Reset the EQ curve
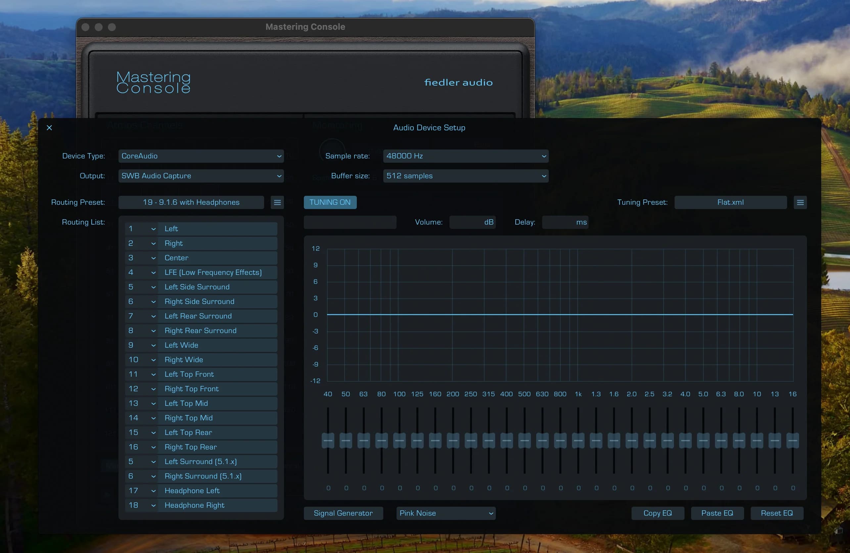This screenshot has height=553, width=850. click(x=777, y=513)
